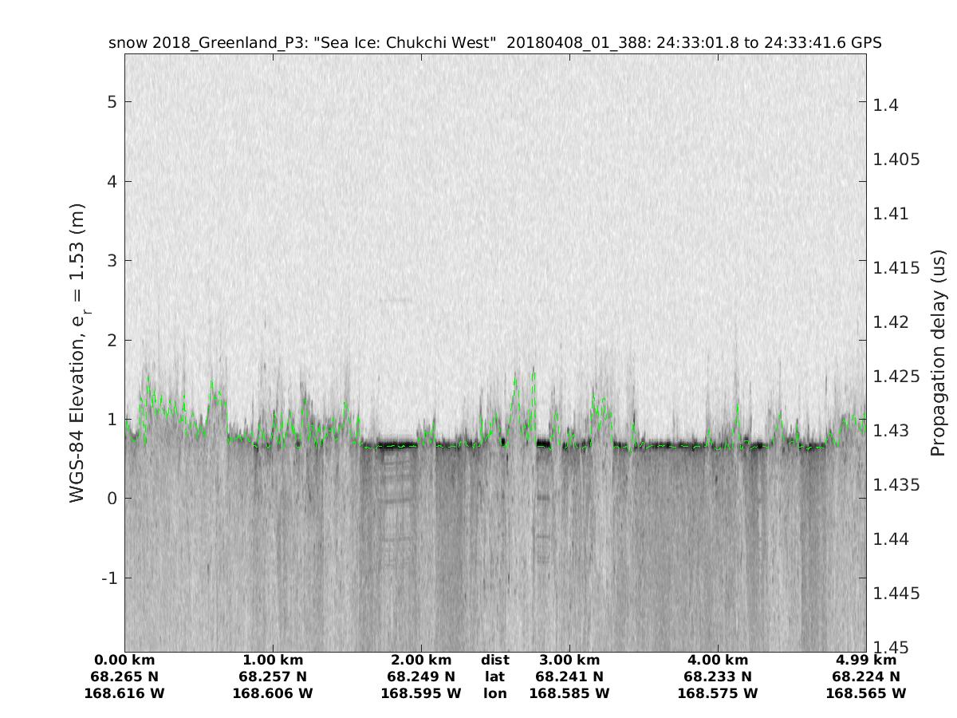957x718 pixels.
Task: Click the '1.00 km' distance label
Action: (x=273, y=660)
